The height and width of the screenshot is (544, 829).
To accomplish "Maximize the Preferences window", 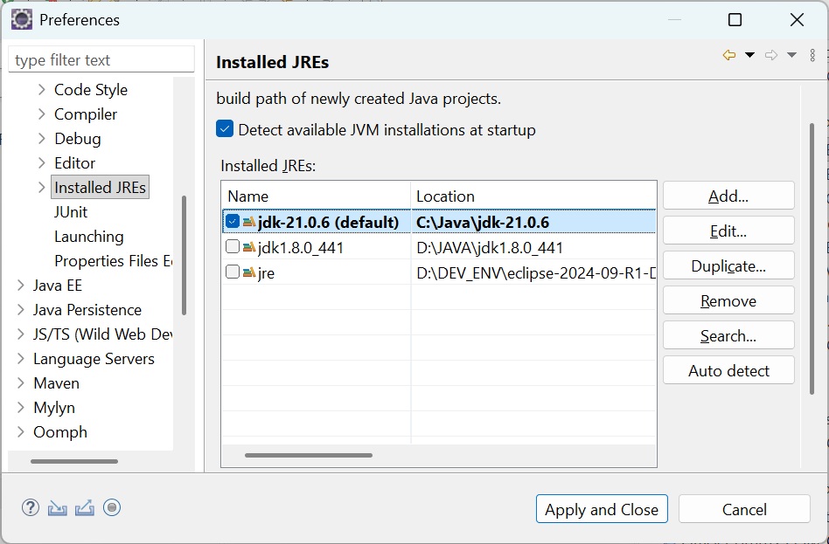I will click(735, 20).
